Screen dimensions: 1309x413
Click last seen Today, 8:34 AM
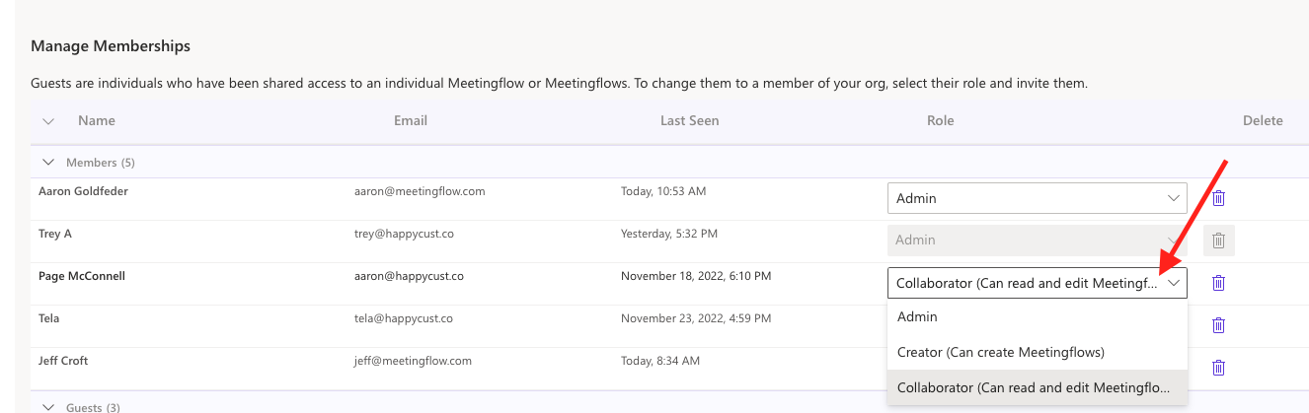click(x=660, y=361)
